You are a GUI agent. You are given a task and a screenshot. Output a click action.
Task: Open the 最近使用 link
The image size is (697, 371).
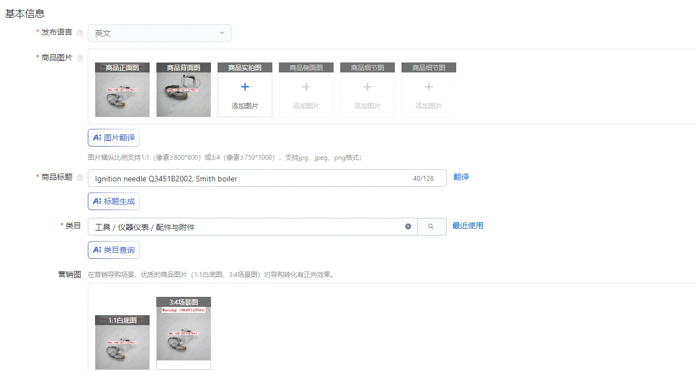coord(468,226)
